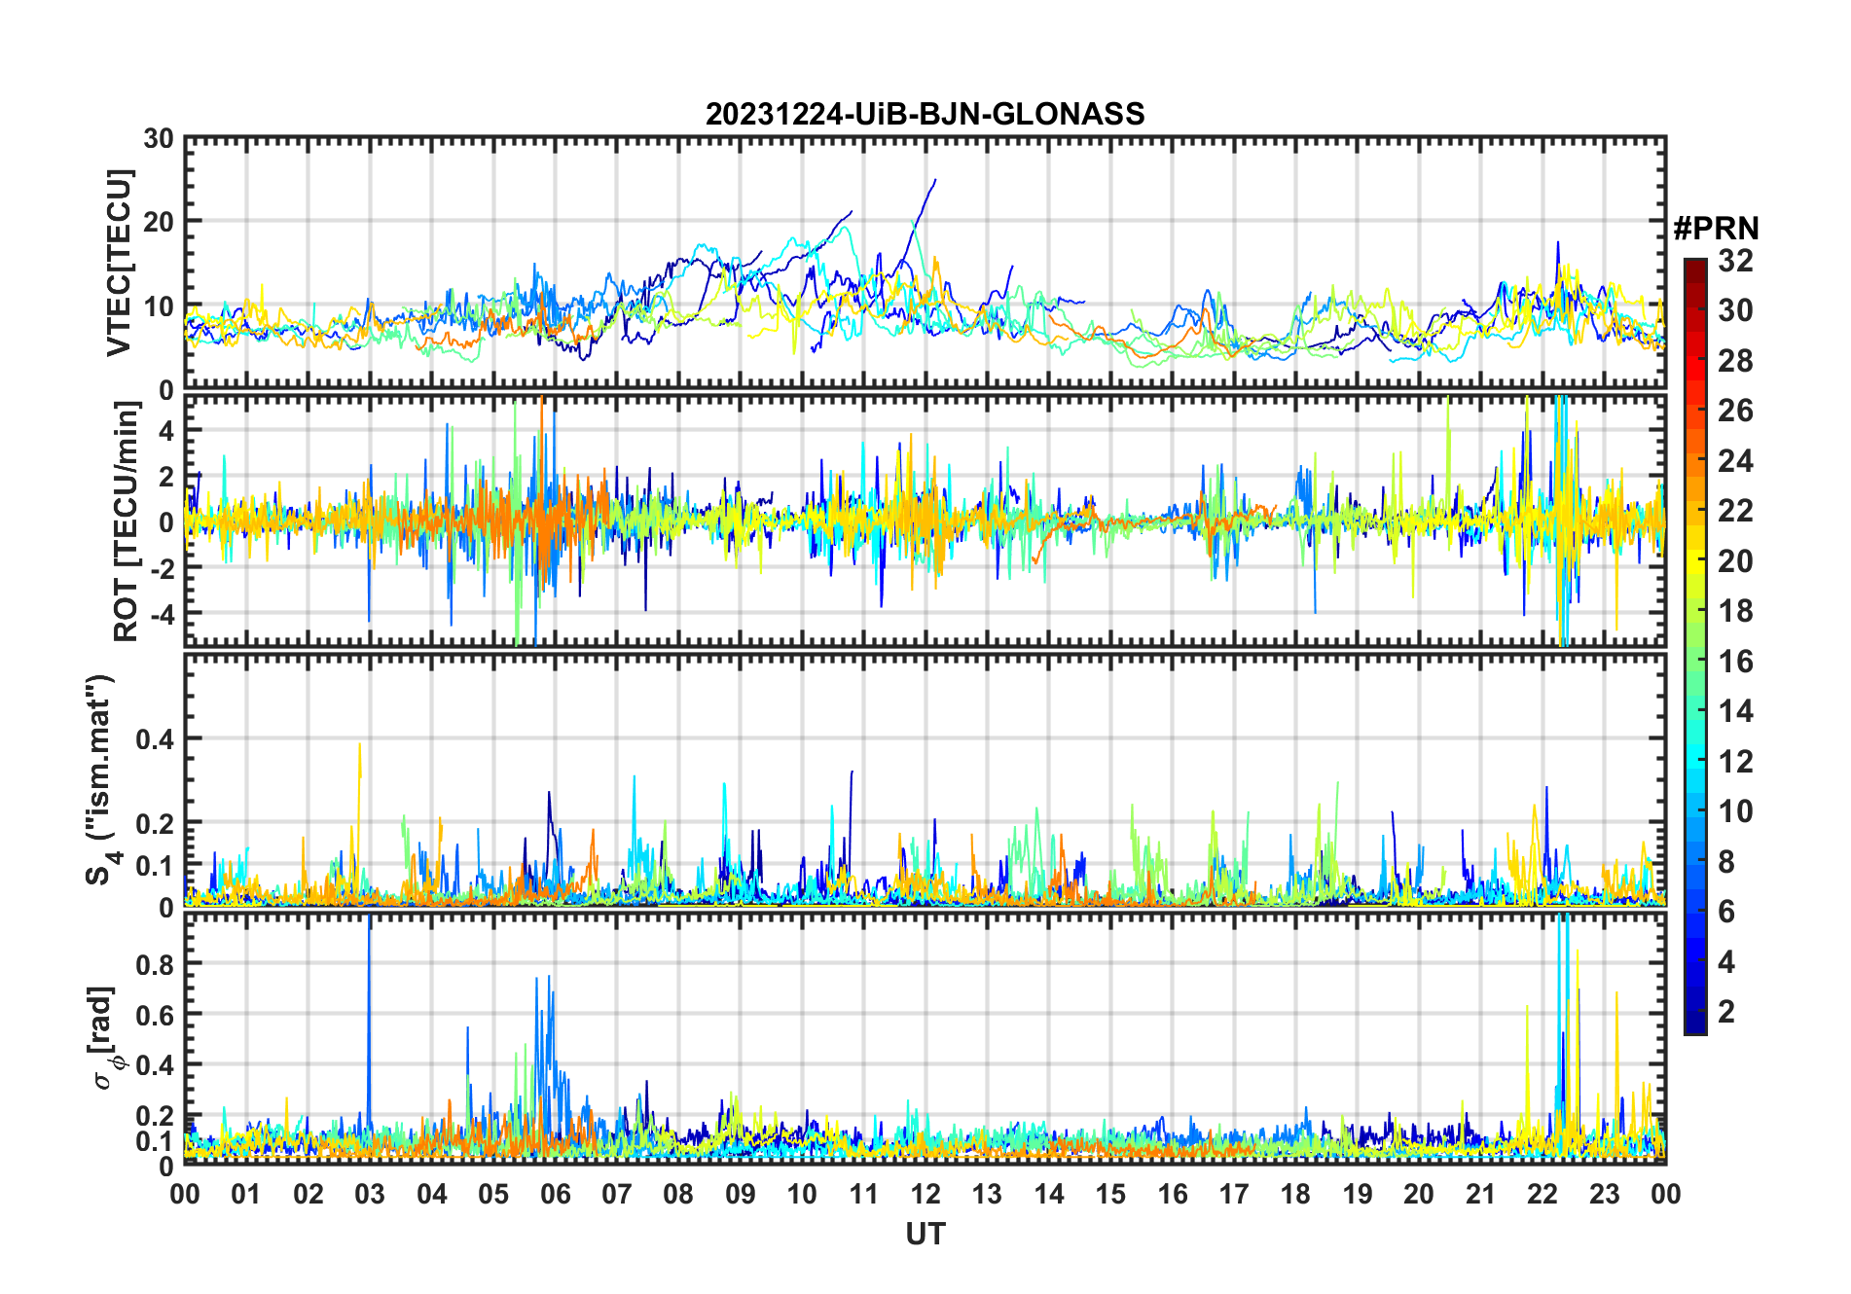
Task: Click the 32 label on the PRN colorbar
Action: coord(1735,261)
